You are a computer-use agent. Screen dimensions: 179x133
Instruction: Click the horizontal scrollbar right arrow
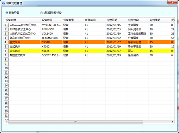[x=173, y=122]
